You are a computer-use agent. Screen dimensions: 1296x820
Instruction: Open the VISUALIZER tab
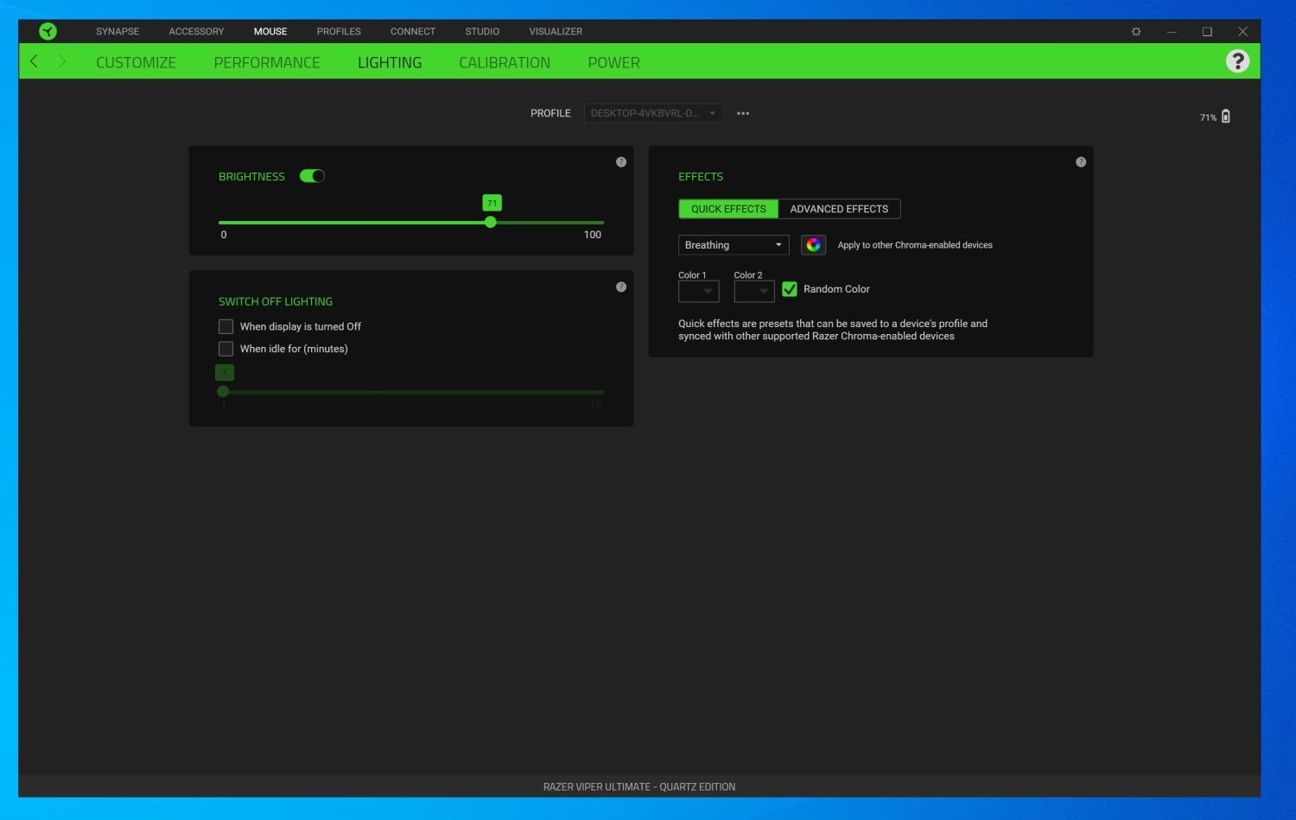[556, 32]
